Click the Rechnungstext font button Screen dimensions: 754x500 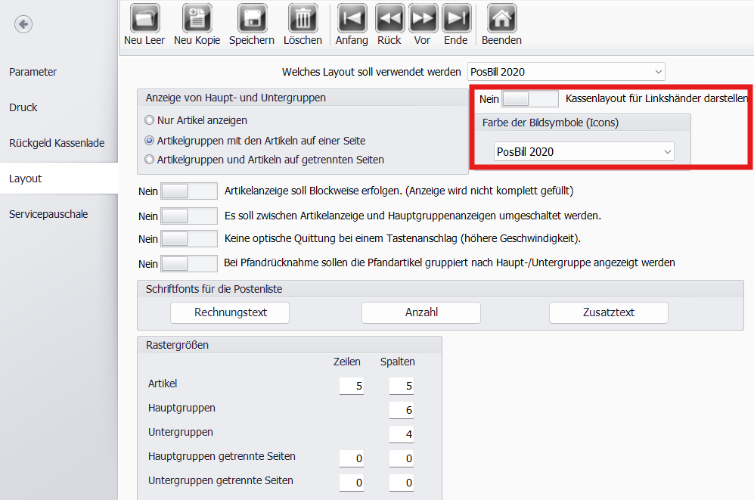230,312
